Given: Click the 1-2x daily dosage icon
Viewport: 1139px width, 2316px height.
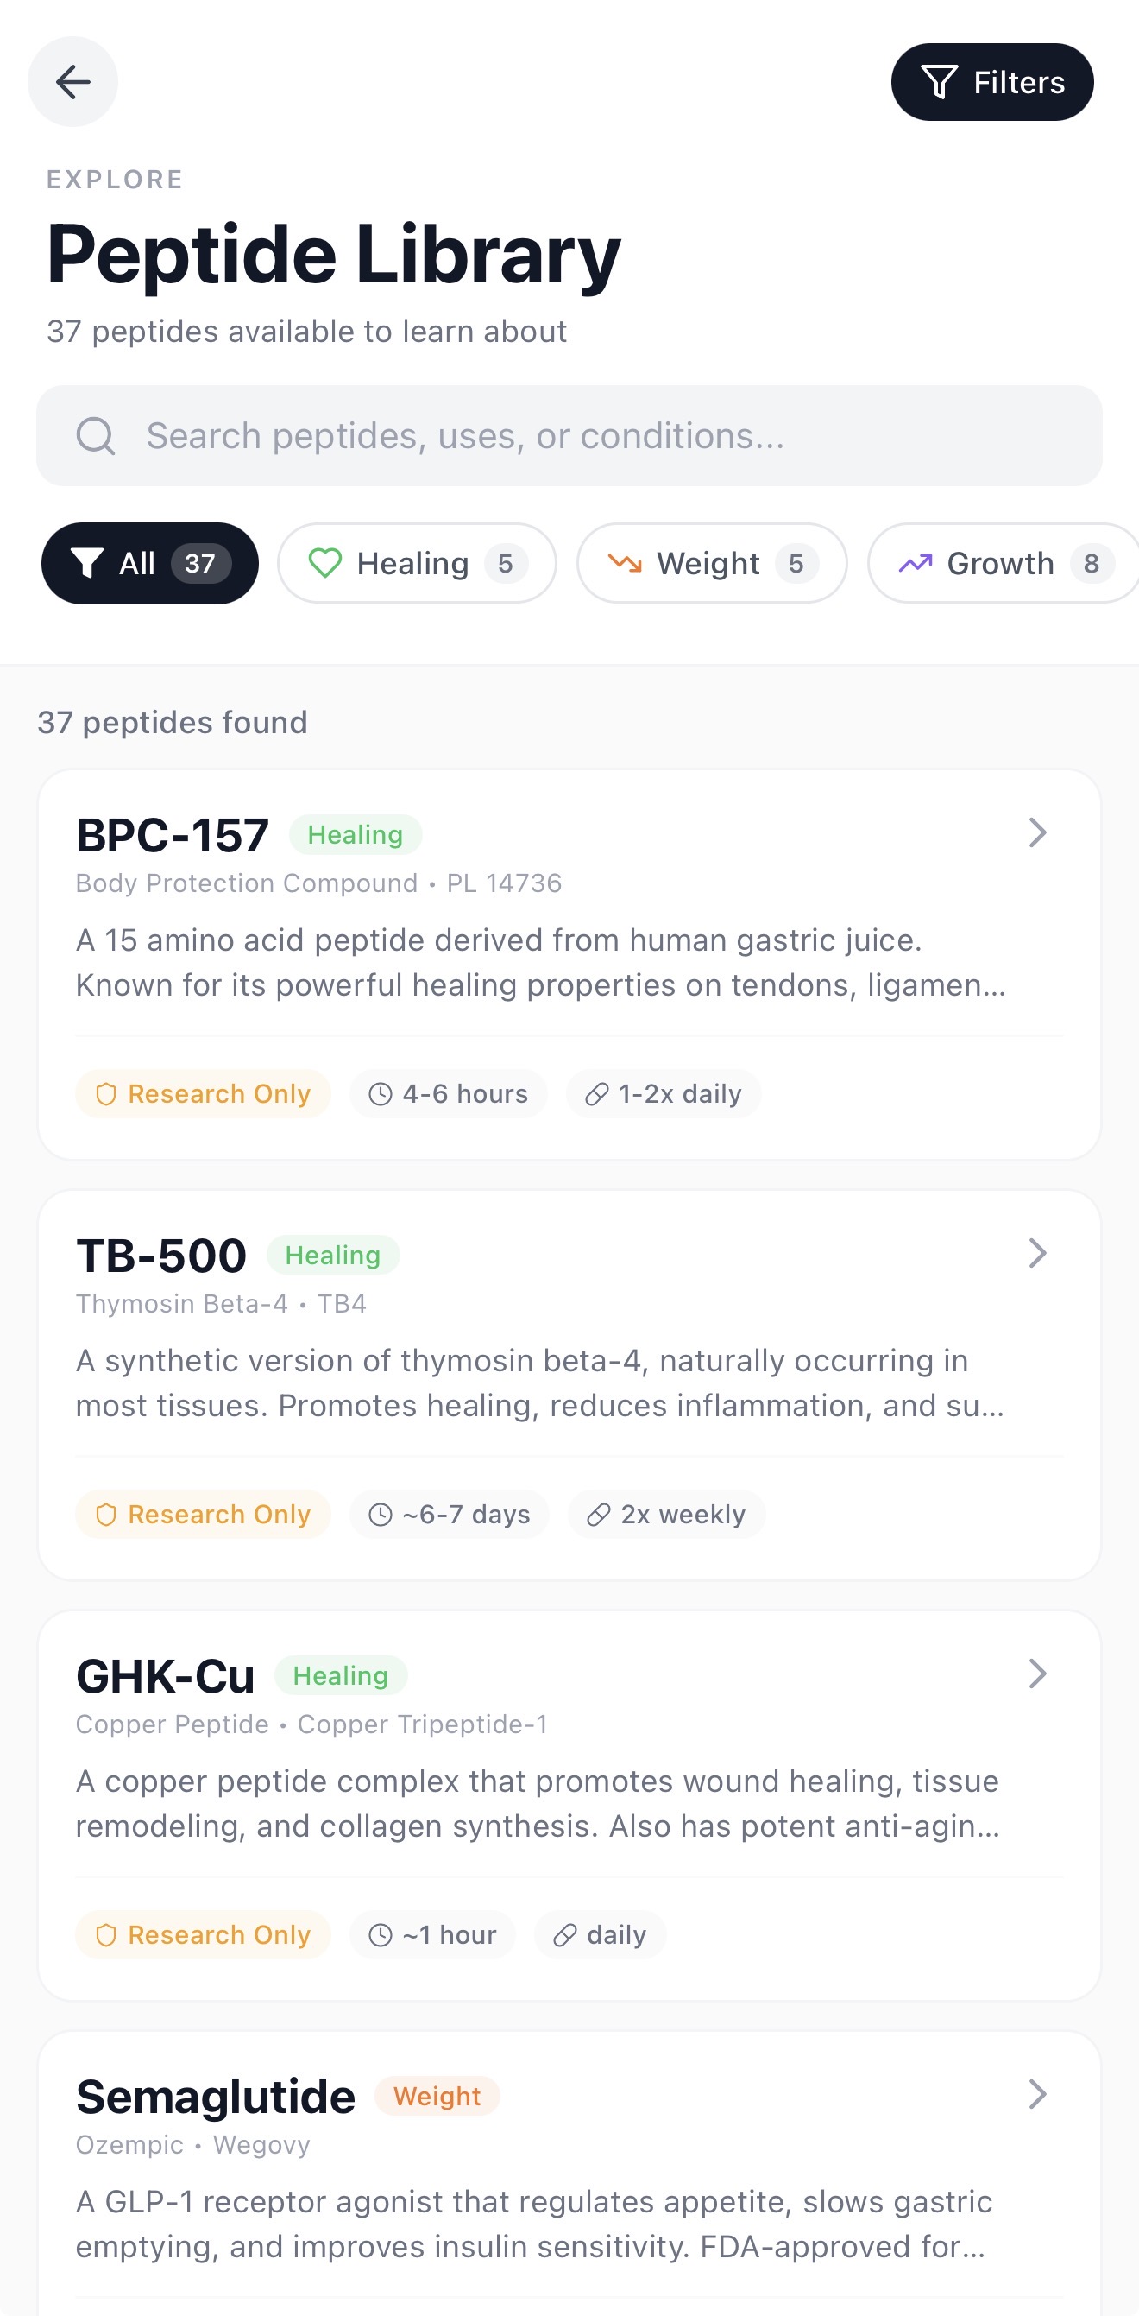Looking at the screenshot, I should point(597,1094).
